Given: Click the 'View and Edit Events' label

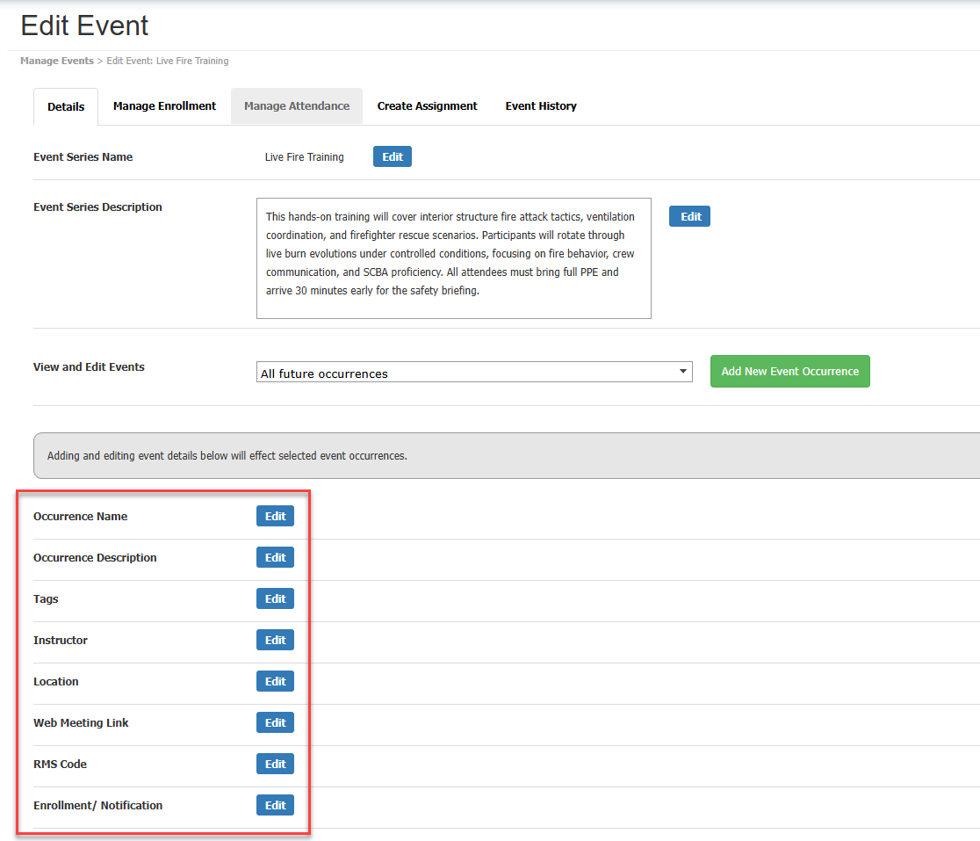Looking at the screenshot, I should 89,367.
